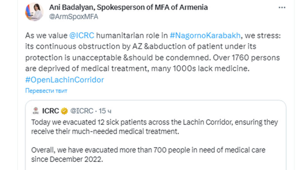Click the 'Перевести твит' translate link
The image size is (305, 170).
[x=46, y=91]
